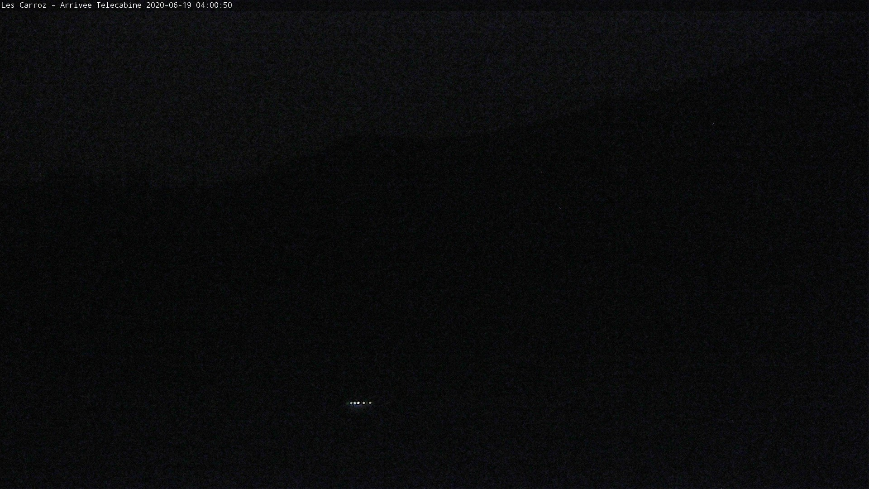Click the 'Les Carroz - Arrivee Telecabine' overlay text
The height and width of the screenshot is (489, 869).
(72, 5)
